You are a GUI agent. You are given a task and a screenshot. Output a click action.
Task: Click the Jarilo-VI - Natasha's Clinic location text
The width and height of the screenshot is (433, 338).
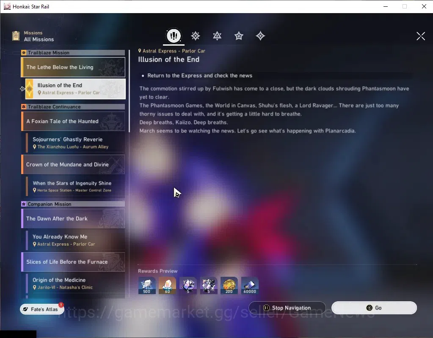(x=65, y=287)
